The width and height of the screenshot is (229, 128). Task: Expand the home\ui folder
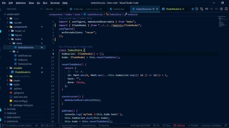click(20, 31)
